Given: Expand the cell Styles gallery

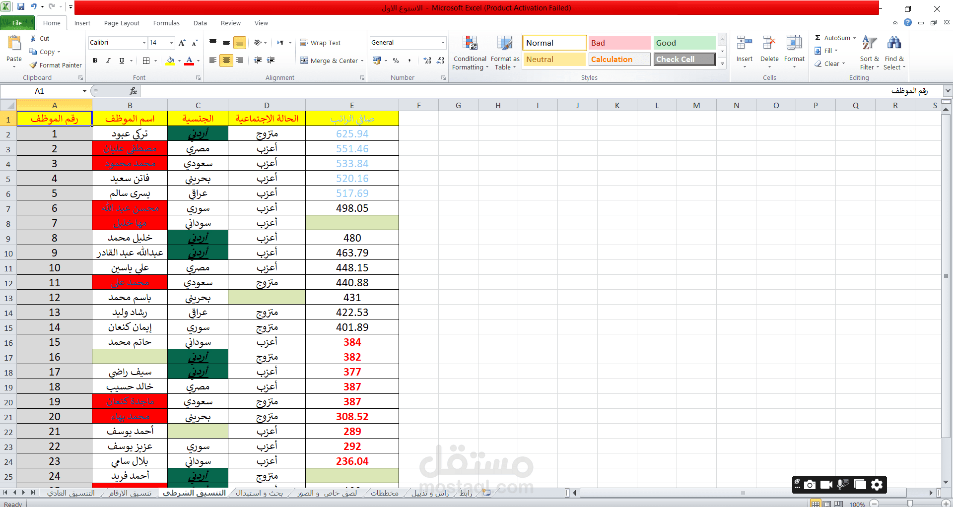Looking at the screenshot, I should (723, 63).
